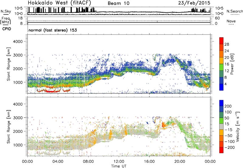Click the 'Velocity [m s-1]' colorbar label
Image resolution: width=243 pixels, height=168 pixels.
[x=238, y=126]
